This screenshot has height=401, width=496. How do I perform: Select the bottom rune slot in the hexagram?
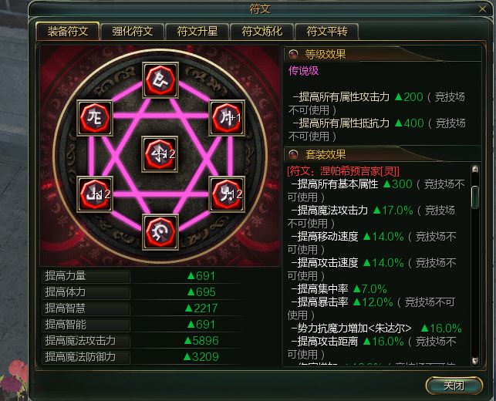pyautogui.click(x=160, y=232)
